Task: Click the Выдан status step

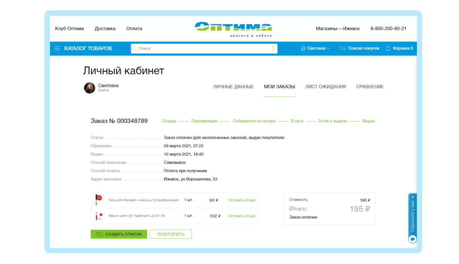Action: (369, 121)
